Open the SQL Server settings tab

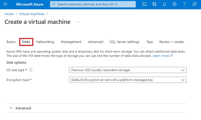(124, 42)
